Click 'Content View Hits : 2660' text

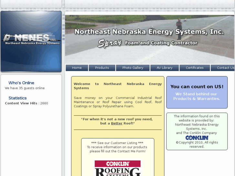pos(27,103)
